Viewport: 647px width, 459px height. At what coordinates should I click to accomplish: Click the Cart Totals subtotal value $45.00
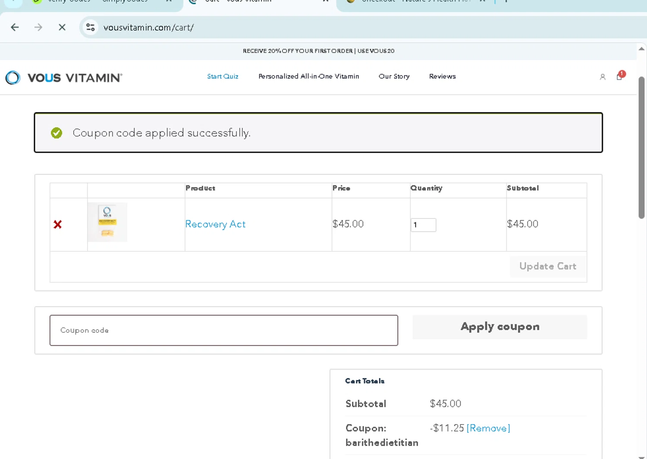tap(446, 404)
